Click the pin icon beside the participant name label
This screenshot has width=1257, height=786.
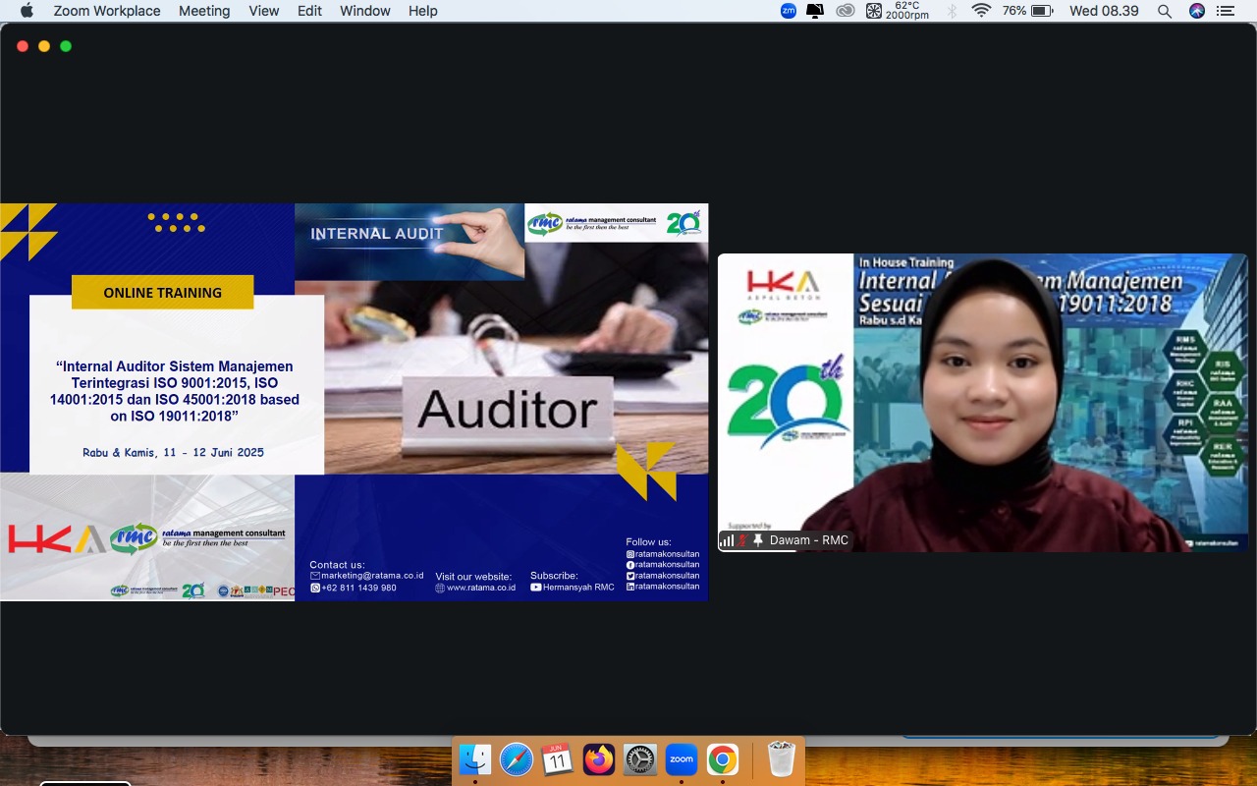pyautogui.click(x=758, y=540)
